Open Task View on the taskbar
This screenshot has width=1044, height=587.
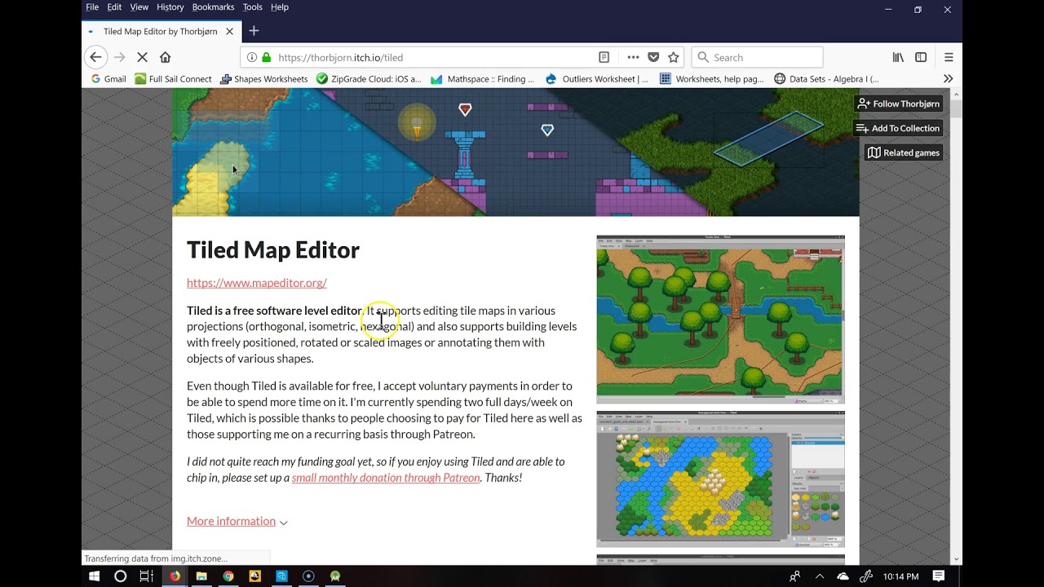pos(147,576)
